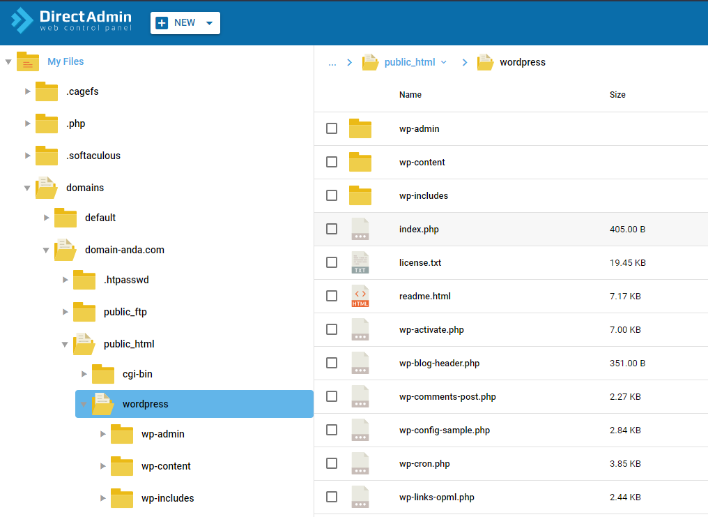Viewport: 708px width, 517px height.
Task: Expand wp-admin arrow in the tree
Action: pyautogui.click(x=103, y=434)
